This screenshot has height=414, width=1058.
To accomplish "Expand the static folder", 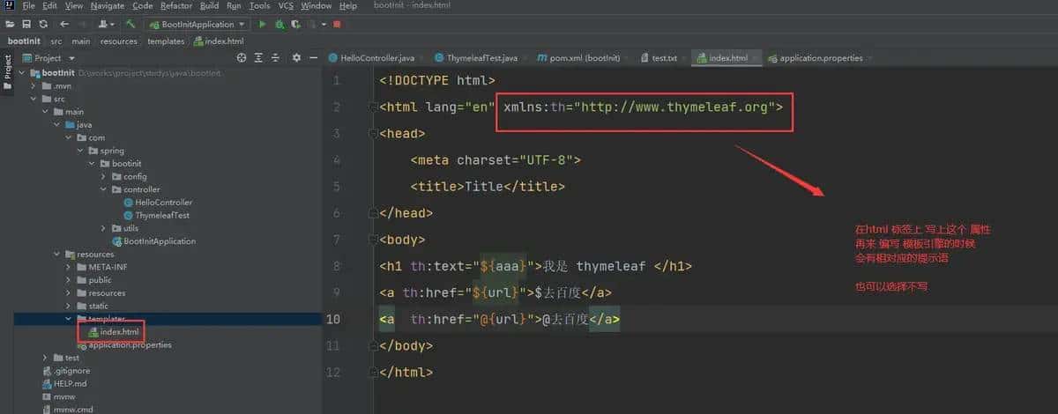I will pos(69,306).
